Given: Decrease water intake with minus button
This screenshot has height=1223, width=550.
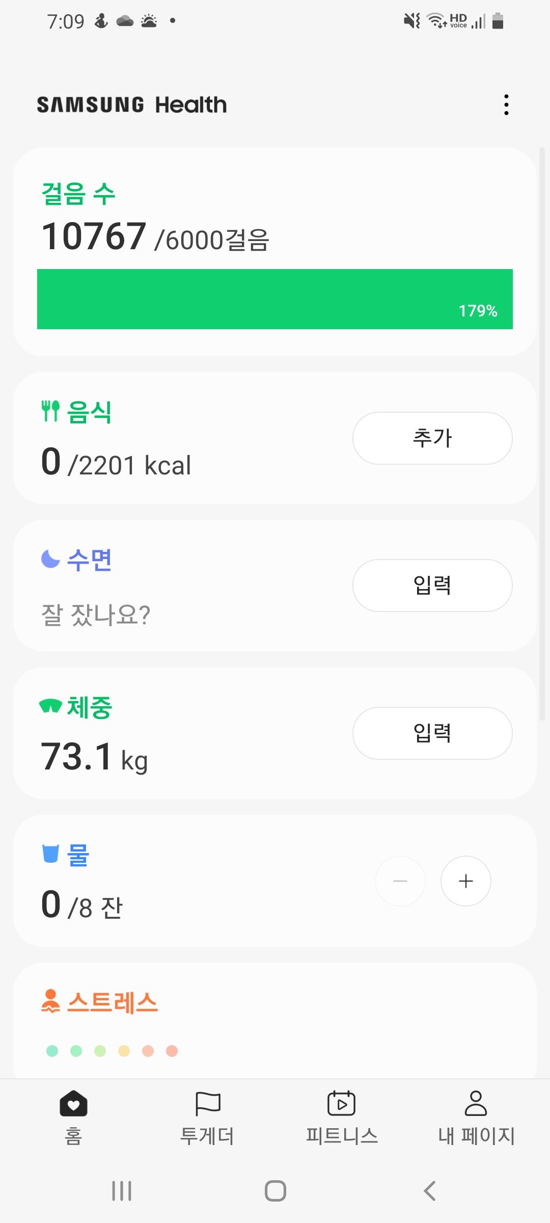Looking at the screenshot, I should (400, 881).
